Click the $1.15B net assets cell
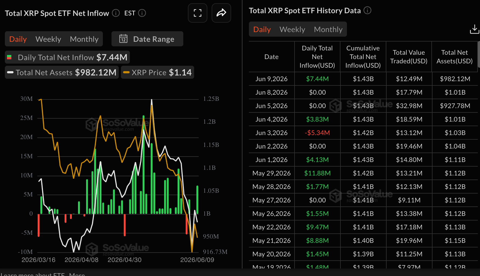This screenshot has height=276, width=480. pyautogui.click(x=455, y=240)
